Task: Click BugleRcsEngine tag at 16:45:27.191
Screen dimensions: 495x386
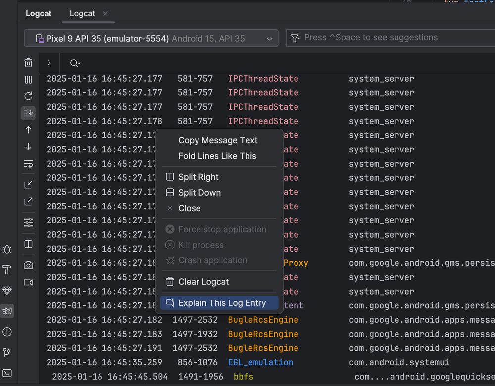Action: click(x=263, y=348)
